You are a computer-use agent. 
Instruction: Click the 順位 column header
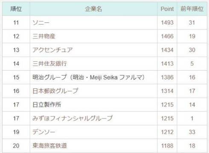tap(16, 9)
